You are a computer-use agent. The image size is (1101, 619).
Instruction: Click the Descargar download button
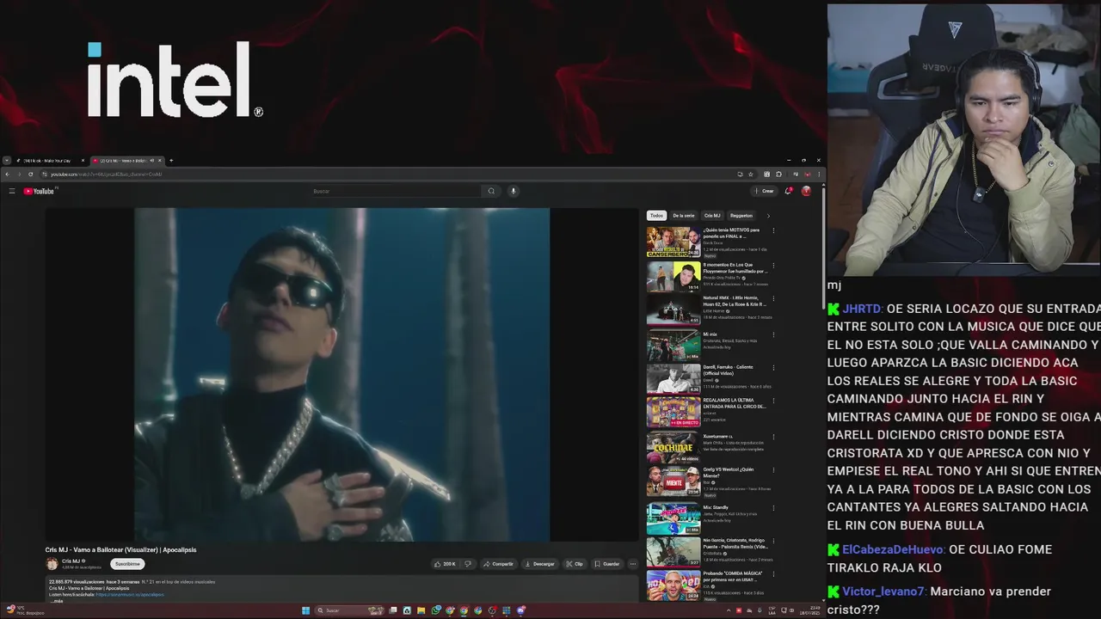pos(539,564)
